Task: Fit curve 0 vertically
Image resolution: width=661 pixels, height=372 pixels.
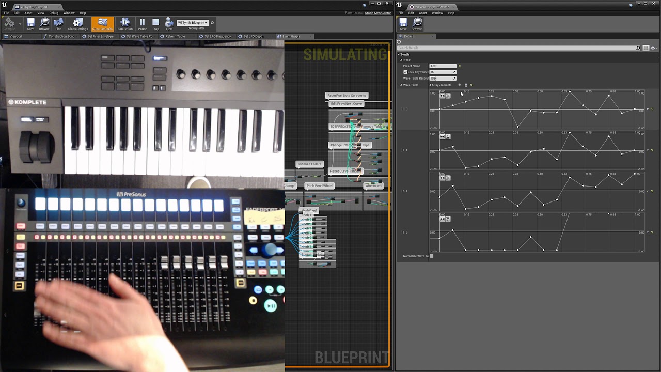Action: (448, 96)
